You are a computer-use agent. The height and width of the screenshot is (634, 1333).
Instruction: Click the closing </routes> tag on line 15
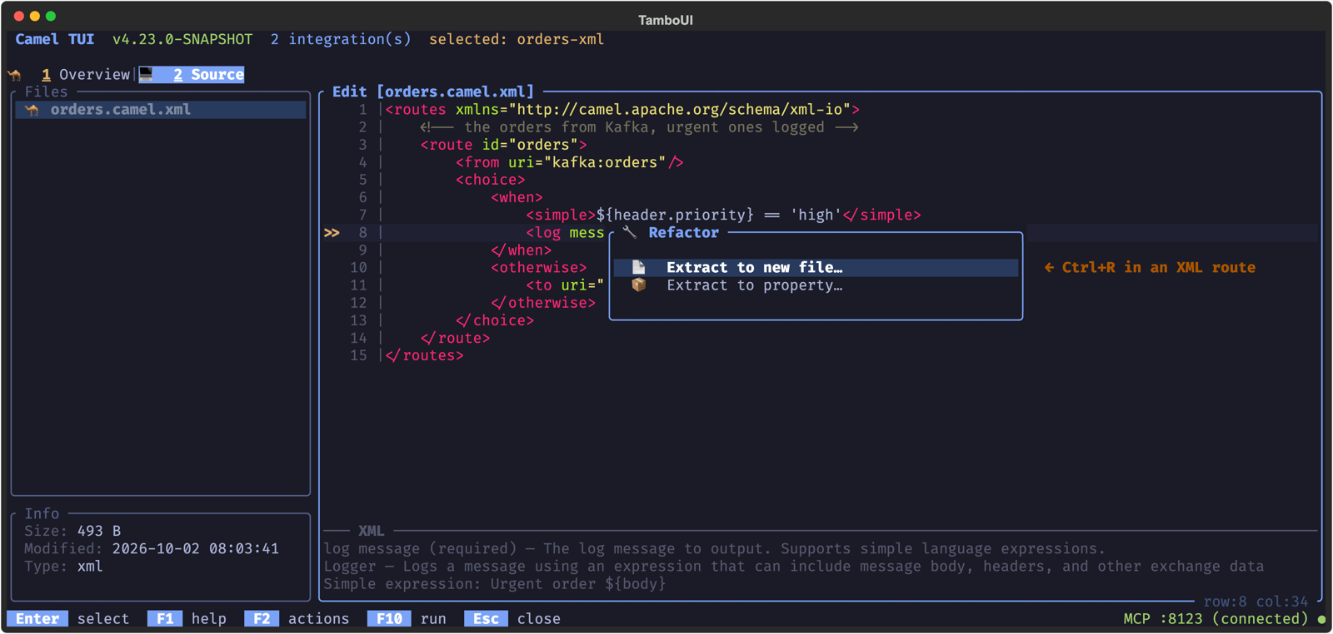(424, 355)
